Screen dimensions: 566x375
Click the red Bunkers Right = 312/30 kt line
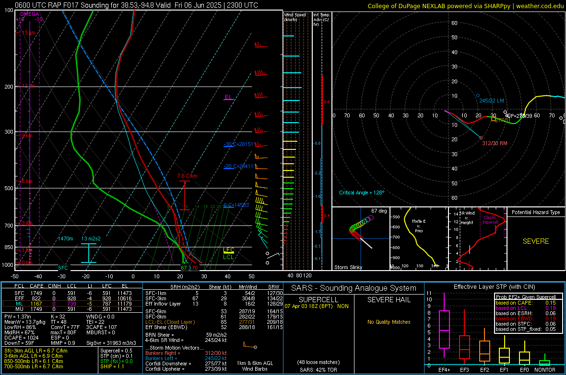pos(186,353)
